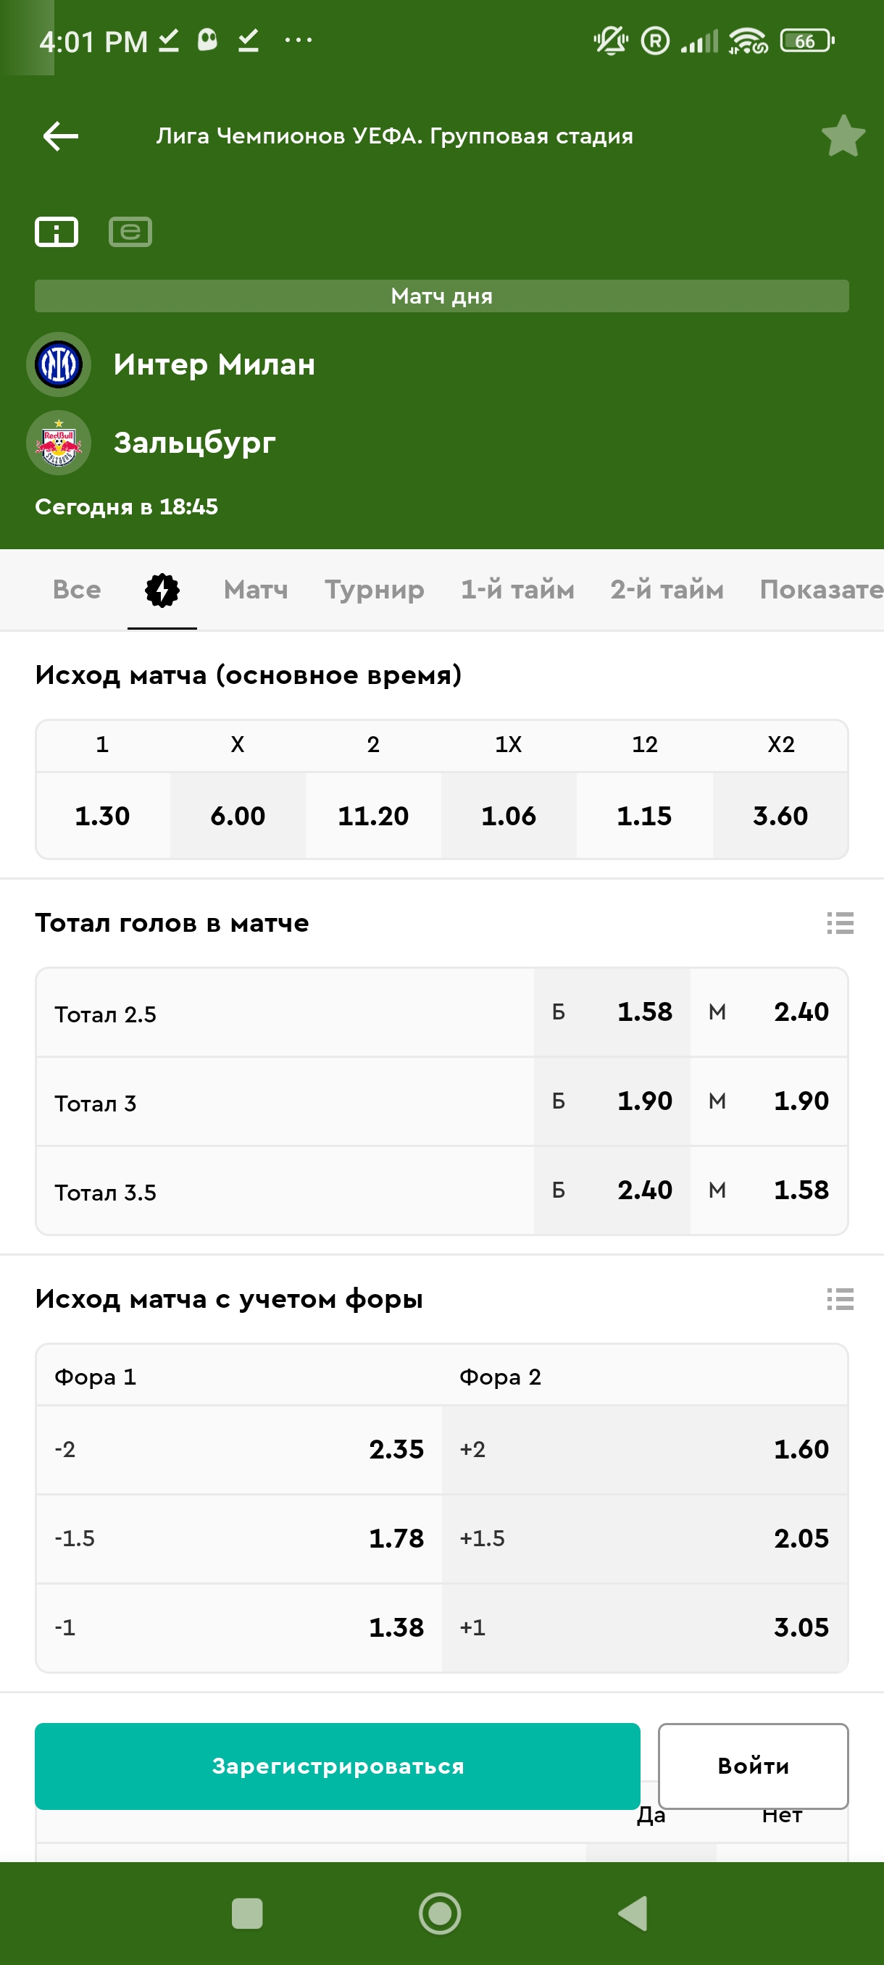Add match to favorites with star

[843, 136]
